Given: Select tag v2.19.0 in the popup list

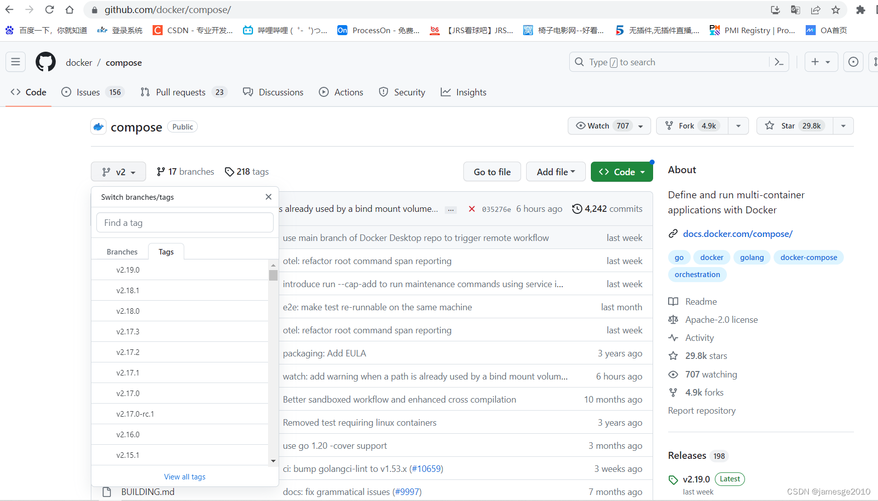Looking at the screenshot, I should pyautogui.click(x=180, y=270).
